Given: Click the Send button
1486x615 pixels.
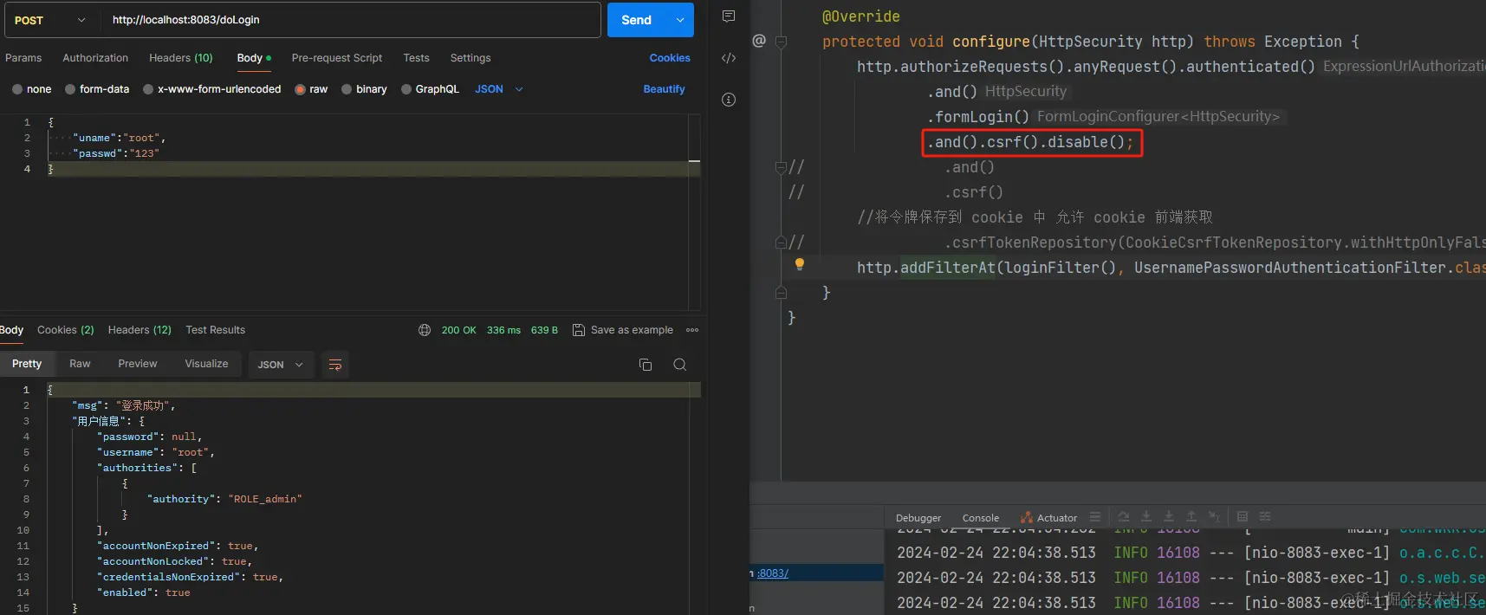Looking at the screenshot, I should [637, 20].
